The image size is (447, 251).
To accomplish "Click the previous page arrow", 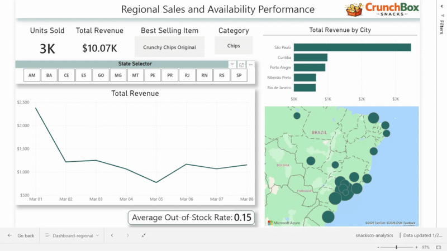I will tap(112, 236).
